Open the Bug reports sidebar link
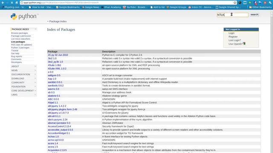The height and width of the screenshot is (153, 273). (17, 57)
